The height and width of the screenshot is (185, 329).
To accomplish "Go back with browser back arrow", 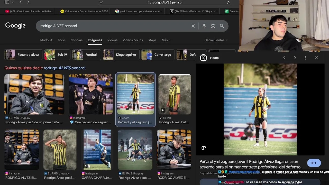I will (x=21, y=2).
